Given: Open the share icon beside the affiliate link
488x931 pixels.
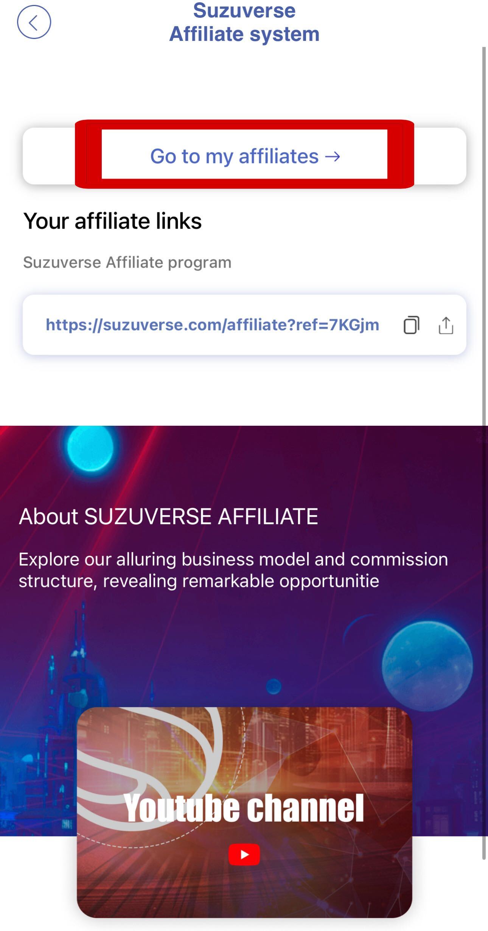Looking at the screenshot, I should pyautogui.click(x=446, y=325).
